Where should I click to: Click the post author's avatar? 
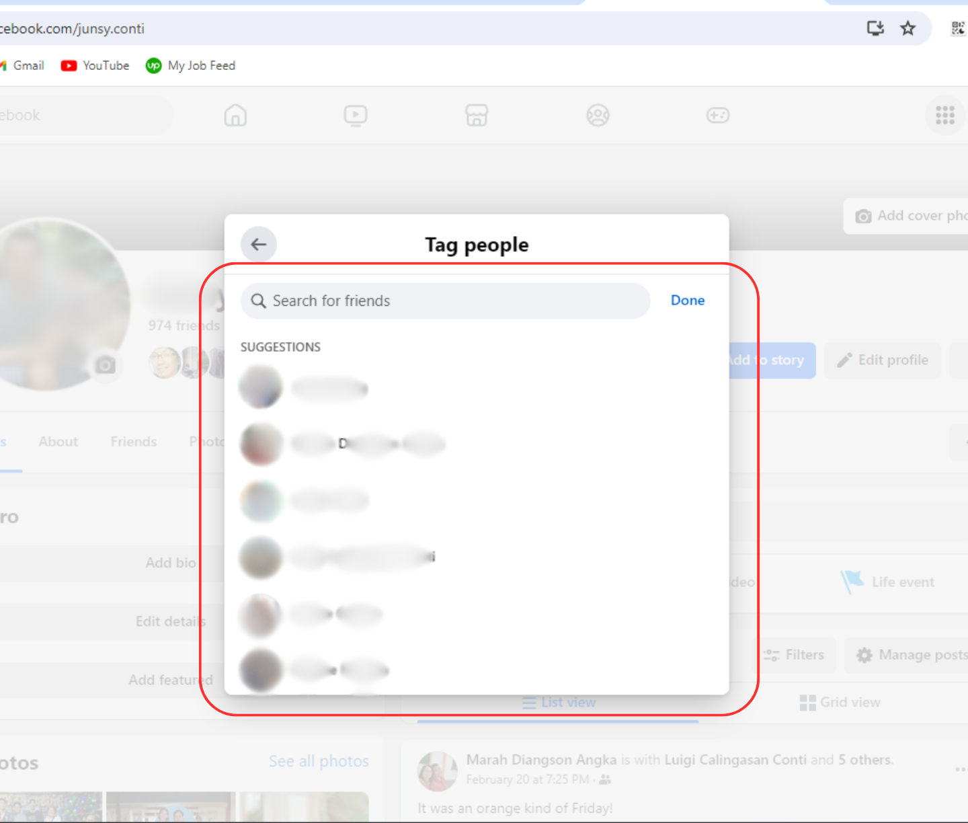(438, 771)
